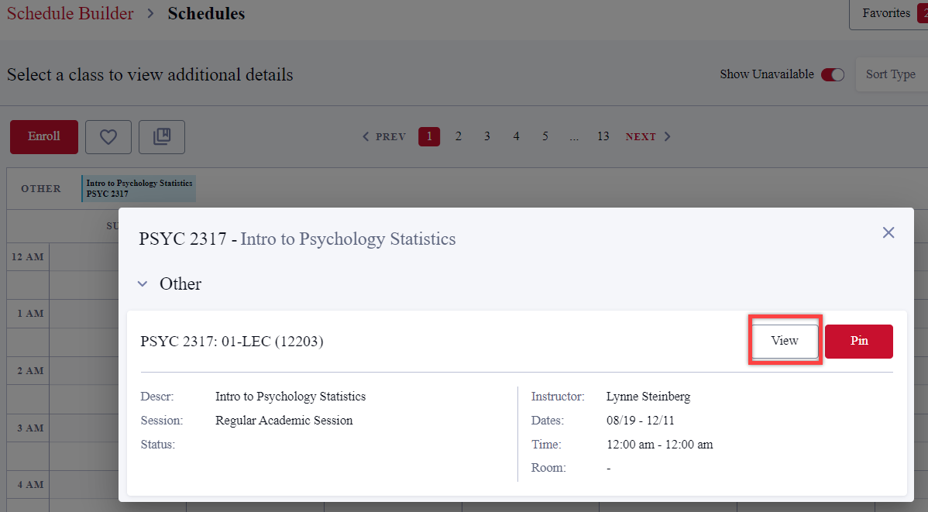The width and height of the screenshot is (928, 512).
Task: Go to schedule page 2
Action: (x=459, y=137)
